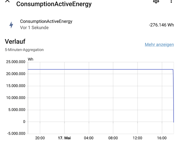Viewport: 179px width, 150px height.
Task: Click the 5-Minuten-Aggregation subtitle
Action: (x=24, y=50)
